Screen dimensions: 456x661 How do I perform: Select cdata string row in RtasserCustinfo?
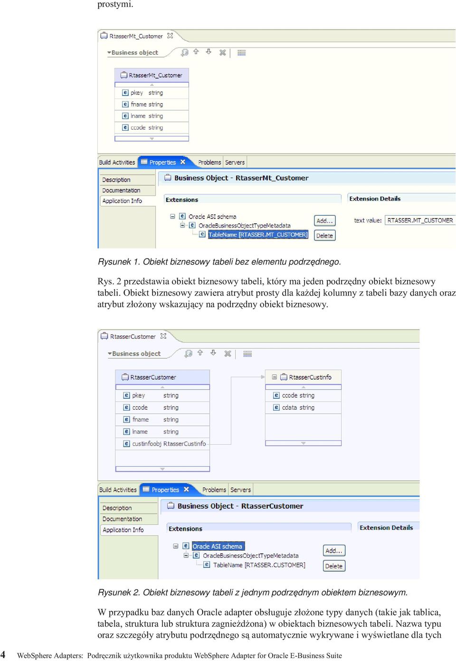(304, 407)
